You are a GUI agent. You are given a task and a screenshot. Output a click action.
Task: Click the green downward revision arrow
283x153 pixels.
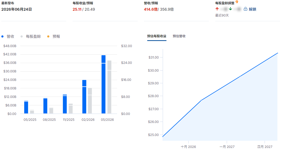click(230, 9)
